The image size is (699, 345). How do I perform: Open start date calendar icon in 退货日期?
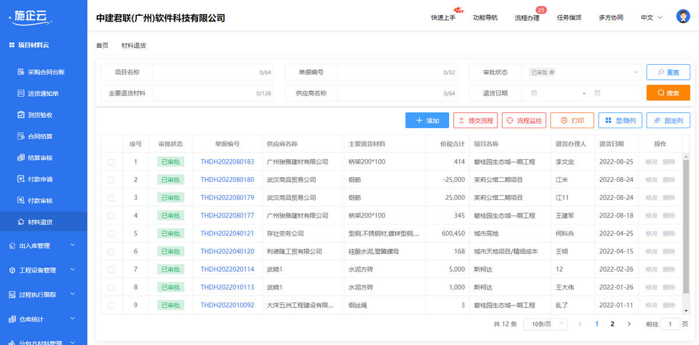(x=534, y=93)
